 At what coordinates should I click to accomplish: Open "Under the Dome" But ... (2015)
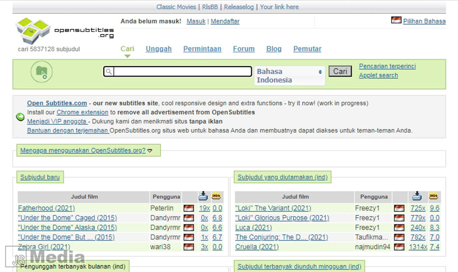66,237
